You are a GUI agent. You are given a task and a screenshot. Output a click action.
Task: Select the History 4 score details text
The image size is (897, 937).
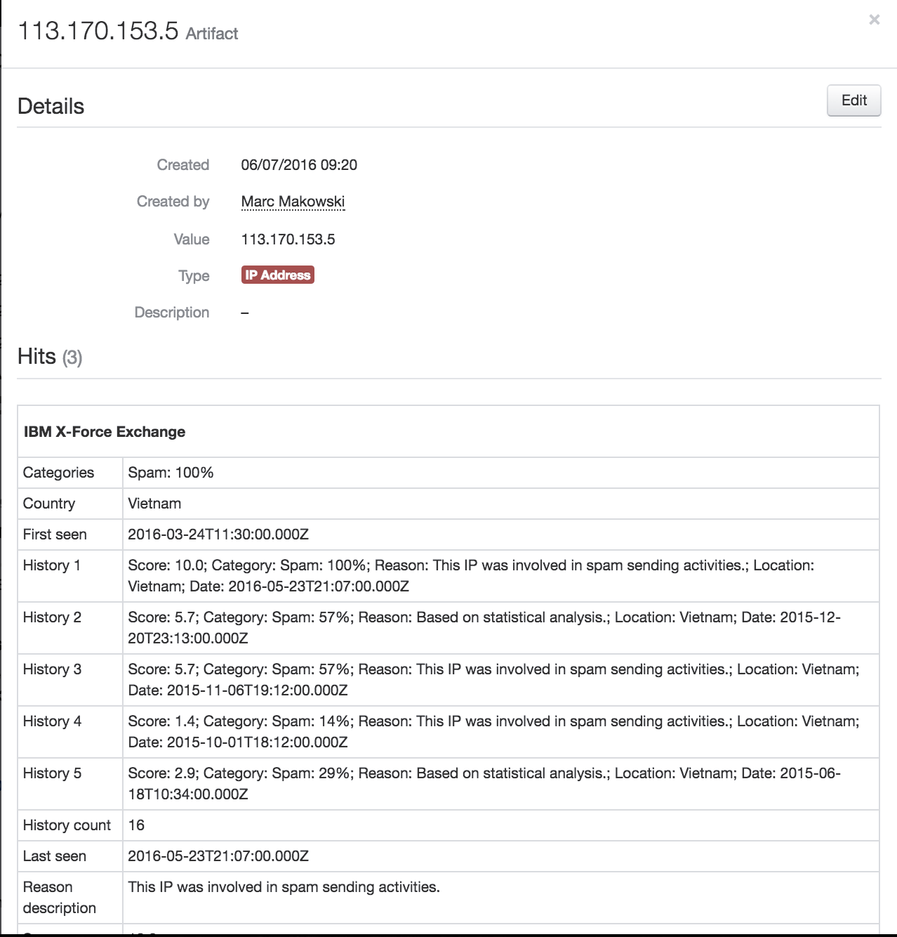[493, 732]
